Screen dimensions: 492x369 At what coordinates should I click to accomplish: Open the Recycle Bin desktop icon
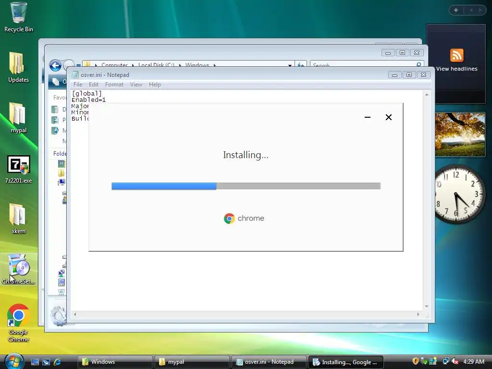18,17
